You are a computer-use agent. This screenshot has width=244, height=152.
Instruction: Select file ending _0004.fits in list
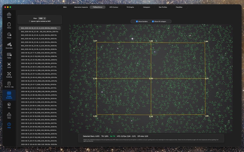click(40, 42)
